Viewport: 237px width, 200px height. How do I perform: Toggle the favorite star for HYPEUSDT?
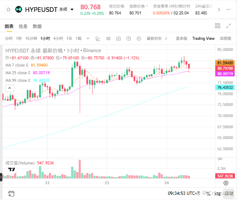[8, 10]
